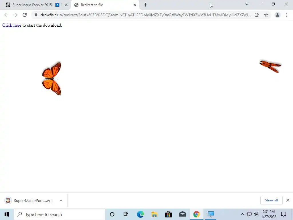This screenshot has width=293, height=220.
Task: Open the volume control in the tray
Action: [256, 214]
